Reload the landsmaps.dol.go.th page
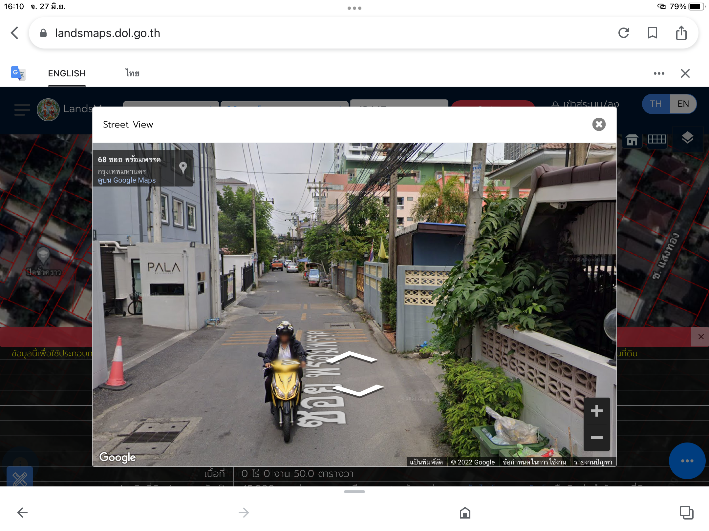The image size is (709, 531). click(624, 33)
